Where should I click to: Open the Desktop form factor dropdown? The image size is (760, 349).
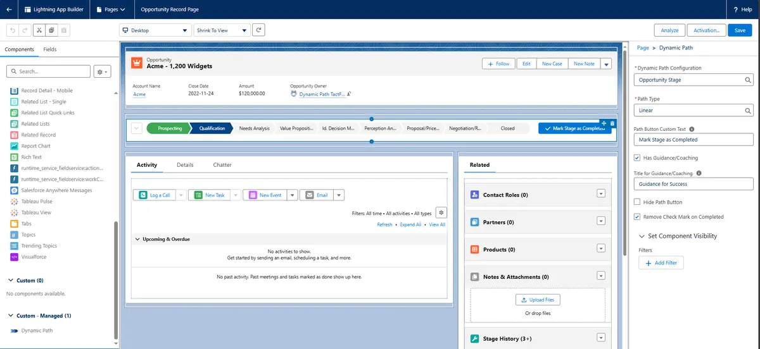(155, 30)
